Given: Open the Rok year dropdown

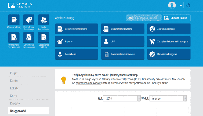Looking at the screenshot, I should [x=122, y=98].
